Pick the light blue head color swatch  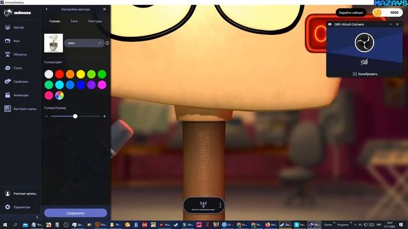(x=70, y=85)
